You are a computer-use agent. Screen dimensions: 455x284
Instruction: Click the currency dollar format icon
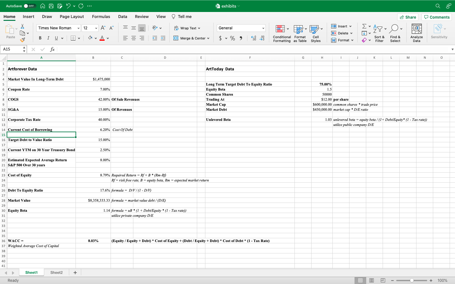coord(220,38)
